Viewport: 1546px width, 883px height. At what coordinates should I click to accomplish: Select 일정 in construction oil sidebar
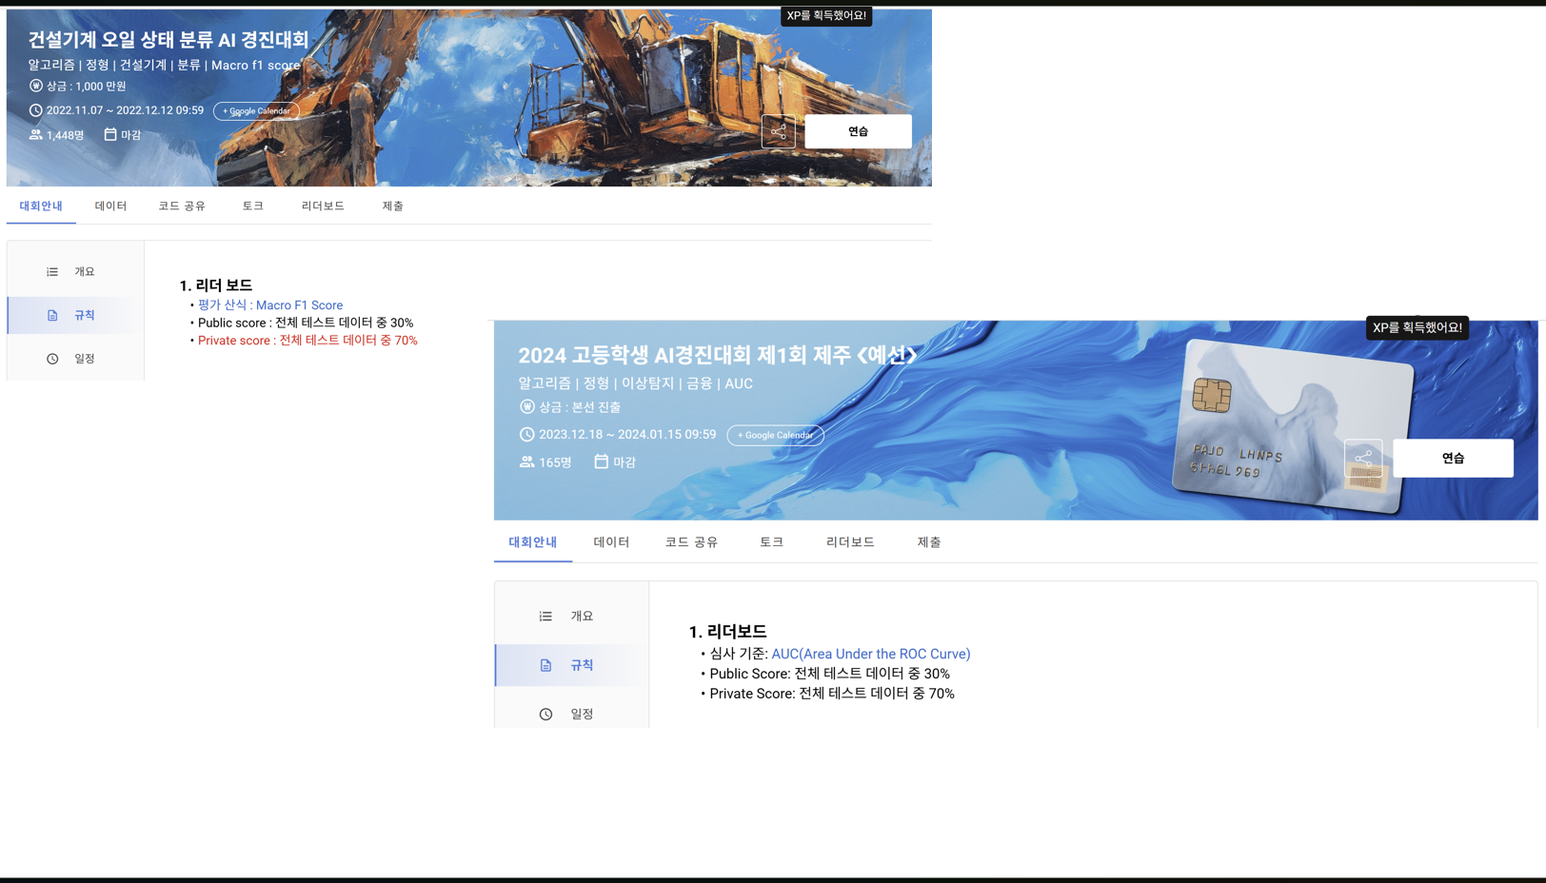(75, 359)
